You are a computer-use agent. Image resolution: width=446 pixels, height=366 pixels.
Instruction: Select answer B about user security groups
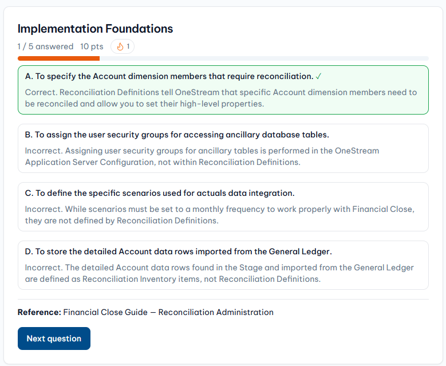(223, 148)
